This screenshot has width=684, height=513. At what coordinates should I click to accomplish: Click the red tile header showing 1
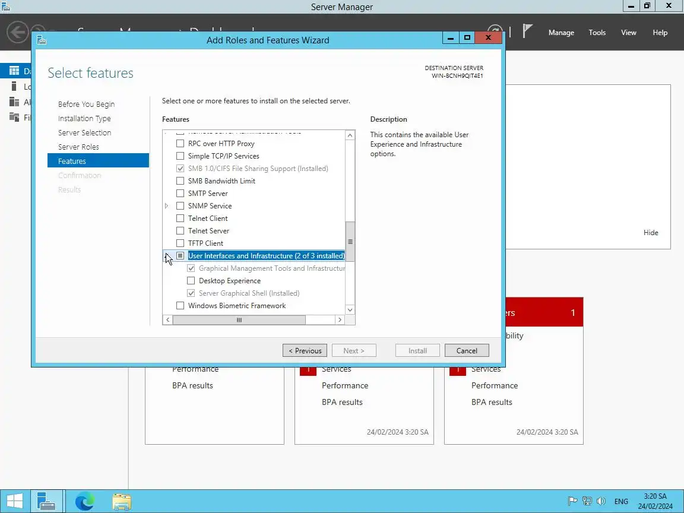pyautogui.click(x=544, y=312)
